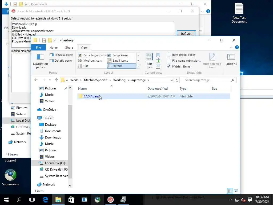Image resolution: width=273 pixels, height=205 pixels.
Task: Open the Quick Access Toolbar dropdown
Action: (x=55, y=41)
